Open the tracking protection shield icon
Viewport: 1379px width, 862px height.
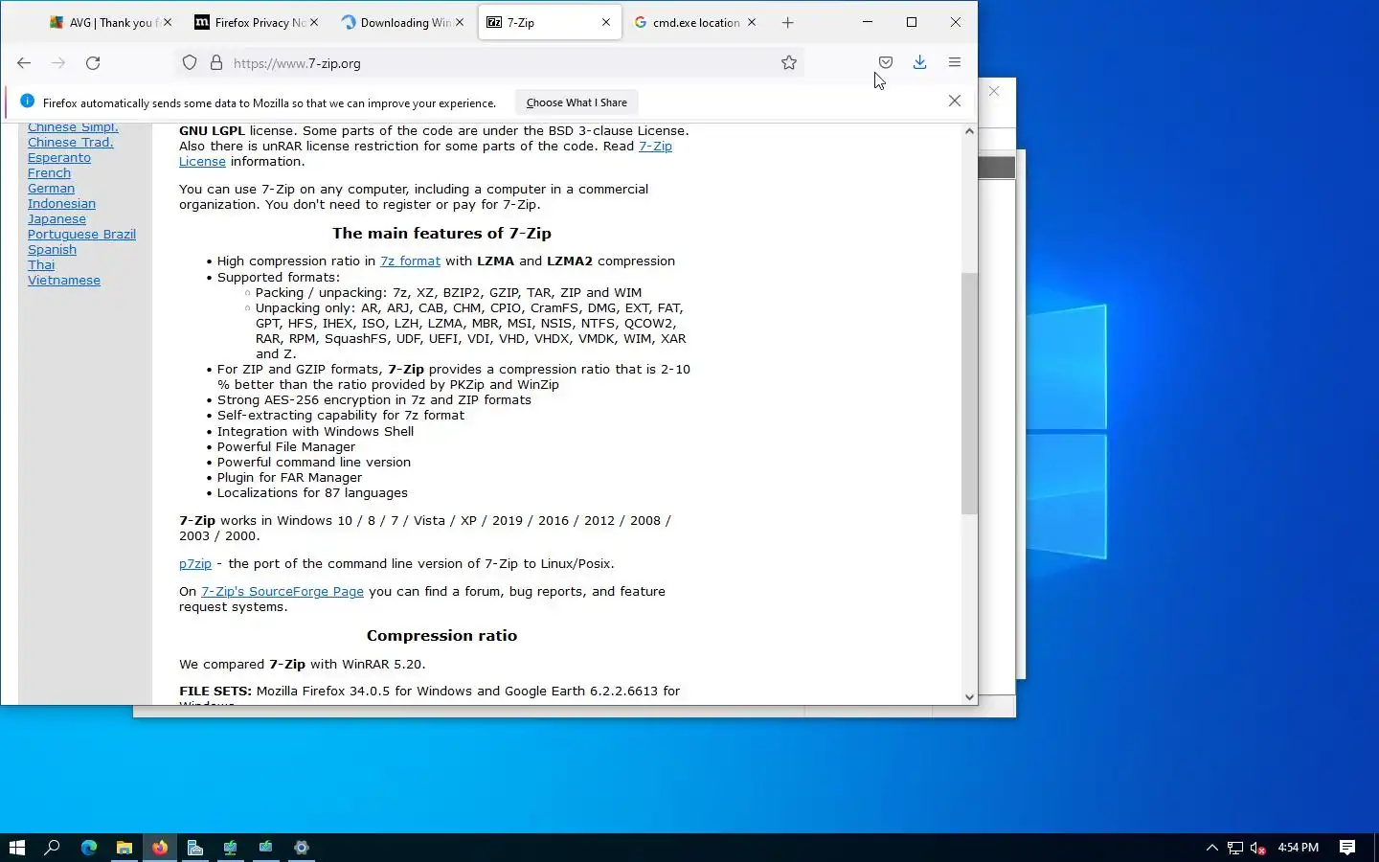190,63
